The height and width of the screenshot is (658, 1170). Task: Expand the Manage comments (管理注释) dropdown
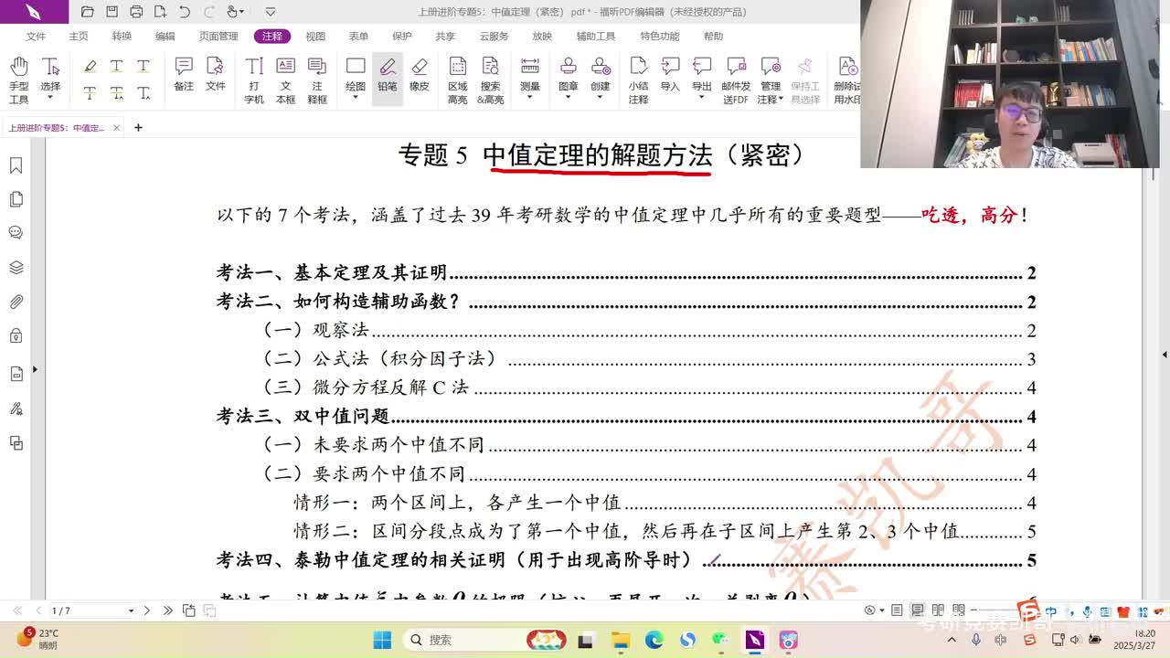(x=782, y=99)
